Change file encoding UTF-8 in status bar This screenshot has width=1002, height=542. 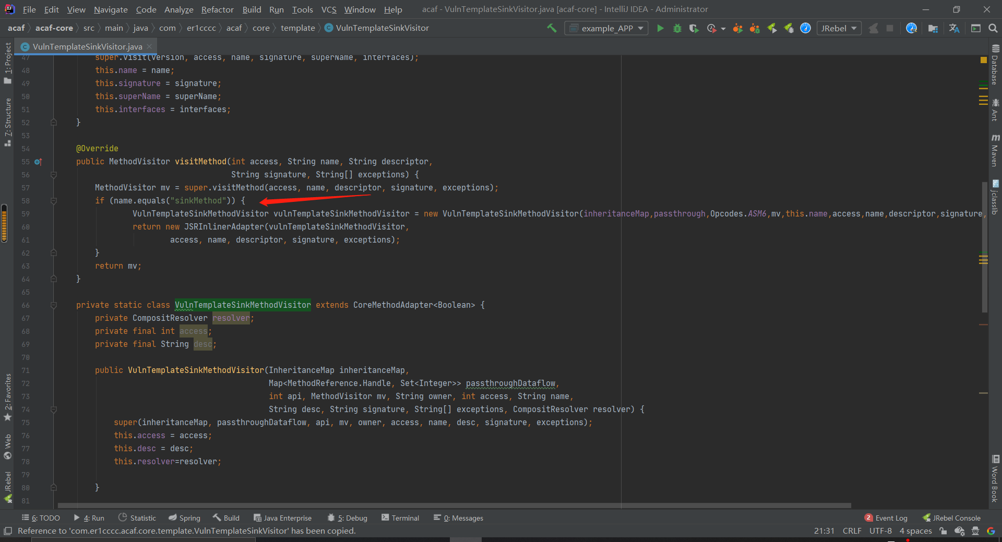(x=880, y=531)
